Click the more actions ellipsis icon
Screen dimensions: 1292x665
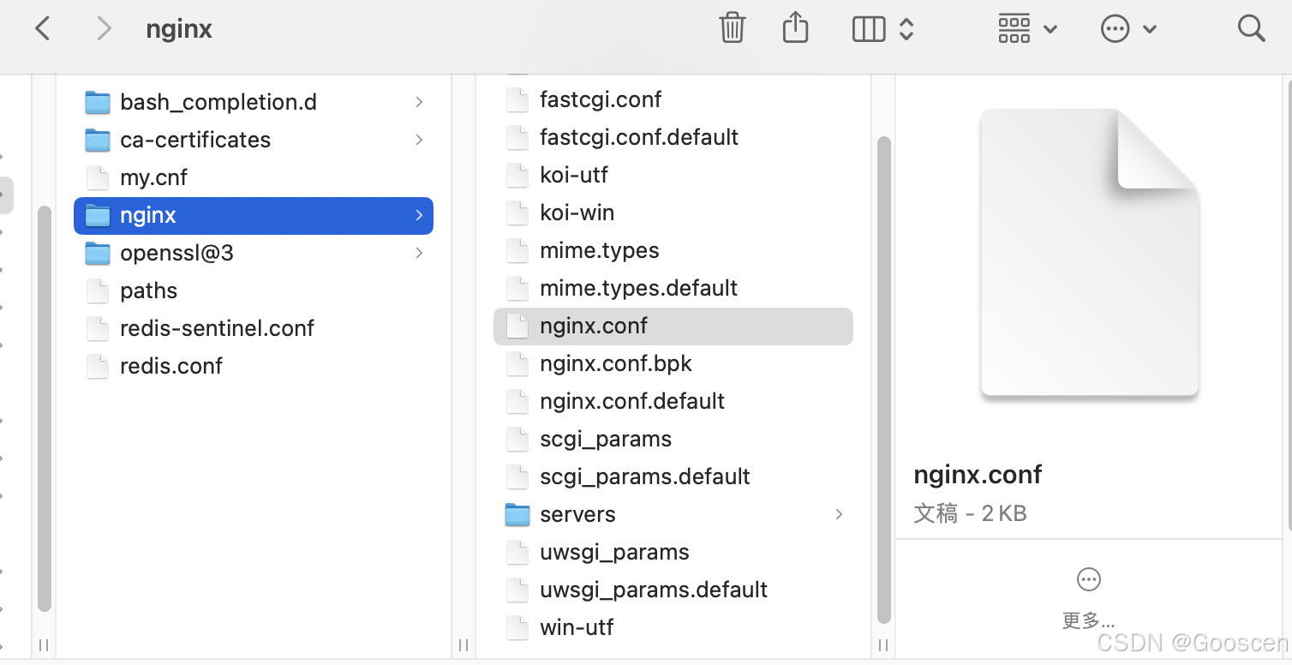pyautogui.click(x=1115, y=27)
